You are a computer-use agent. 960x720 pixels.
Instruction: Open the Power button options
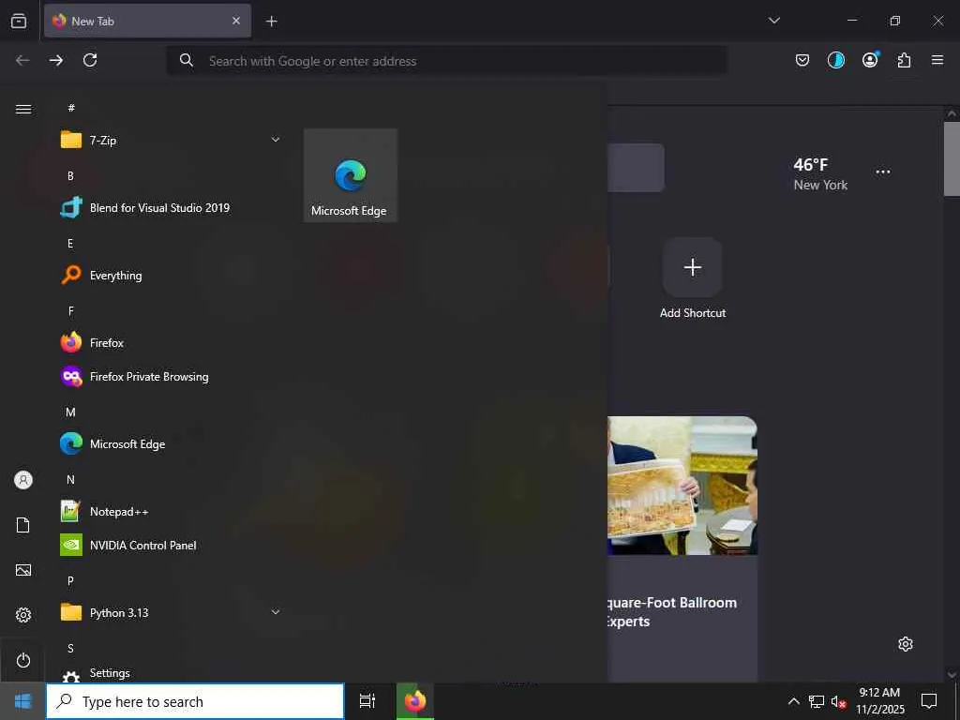[x=23, y=660]
